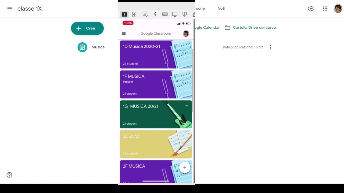The image size is (344, 193).
Task: Open the account avatar in the browser header
Action: pos(338,9)
